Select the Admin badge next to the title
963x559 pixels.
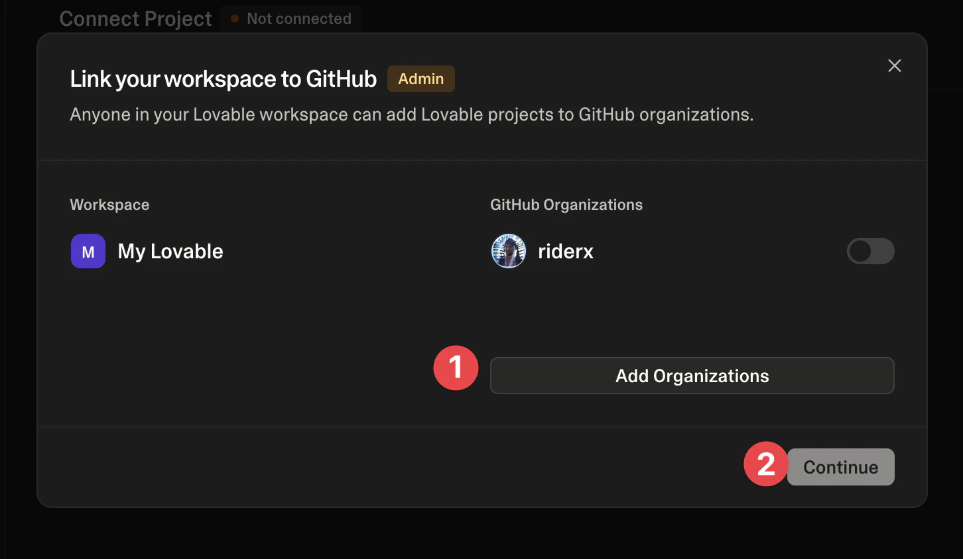tap(420, 78)
